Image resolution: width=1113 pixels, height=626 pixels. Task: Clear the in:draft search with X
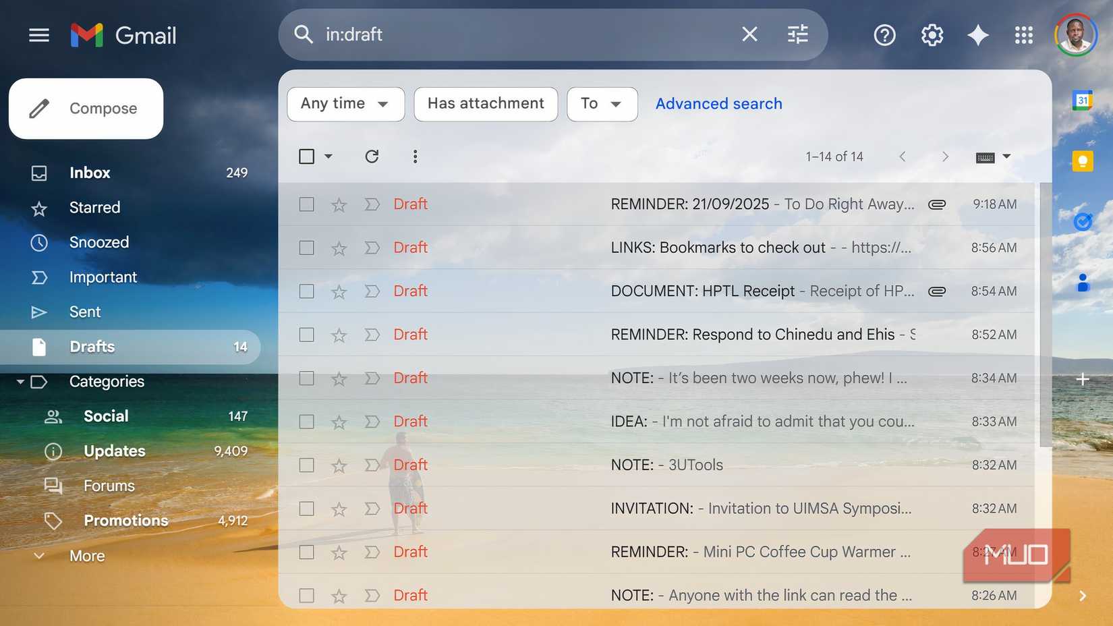[749, 34]
